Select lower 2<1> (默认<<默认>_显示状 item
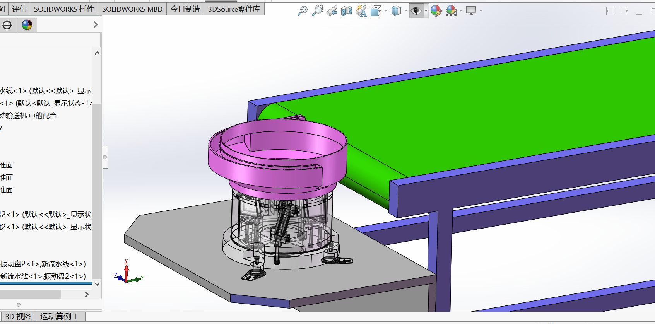Viewport: 655px width, 324px height. tap(46, 227)
